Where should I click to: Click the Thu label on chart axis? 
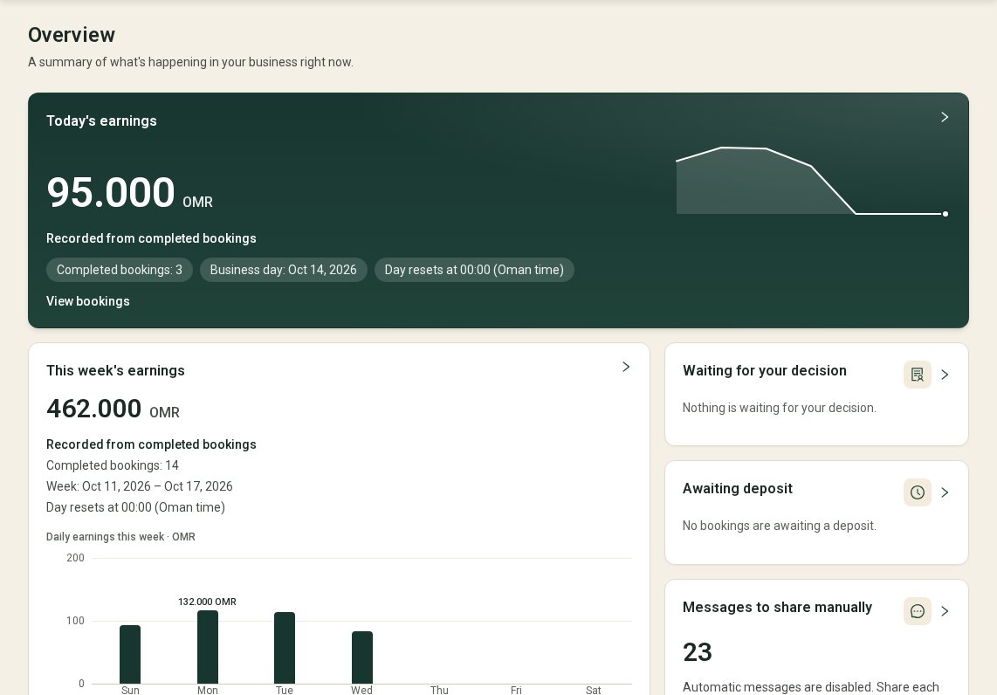439,690
